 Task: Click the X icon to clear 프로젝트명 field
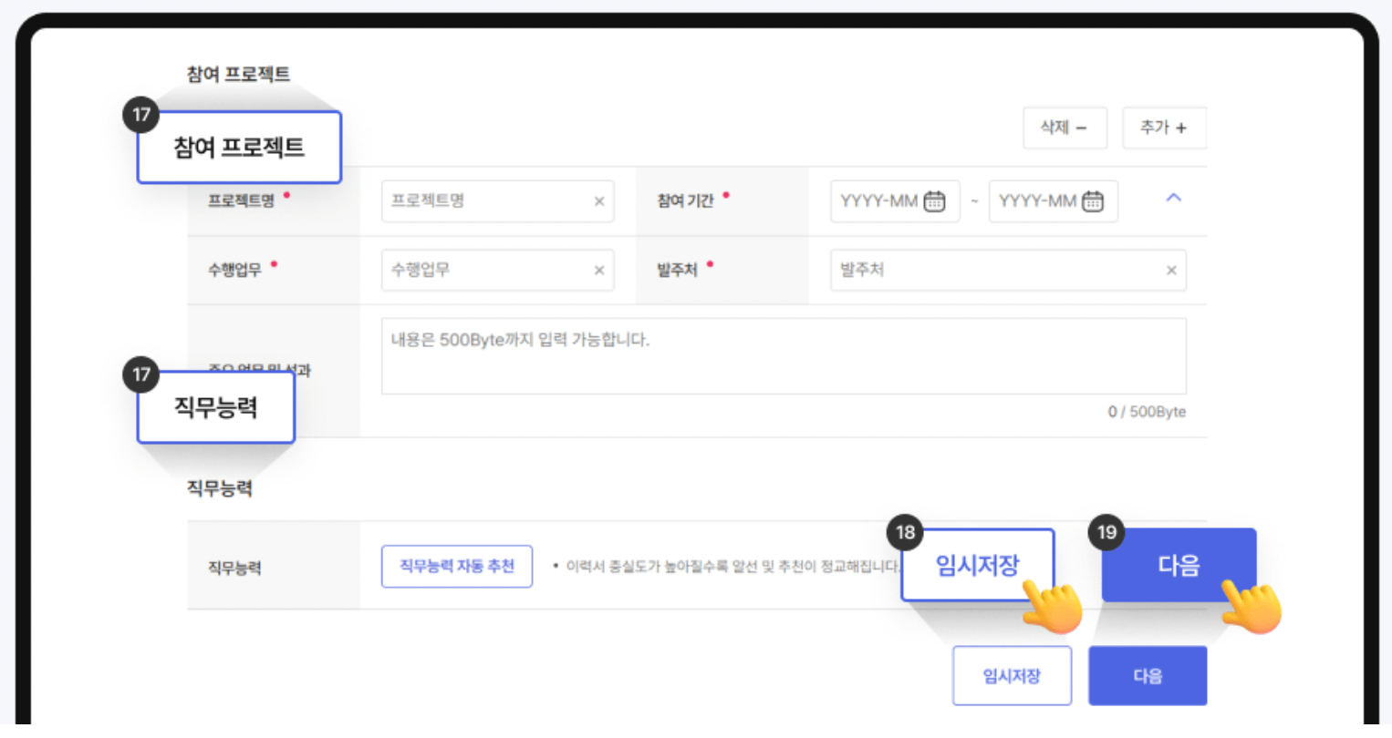pos(597,200)
